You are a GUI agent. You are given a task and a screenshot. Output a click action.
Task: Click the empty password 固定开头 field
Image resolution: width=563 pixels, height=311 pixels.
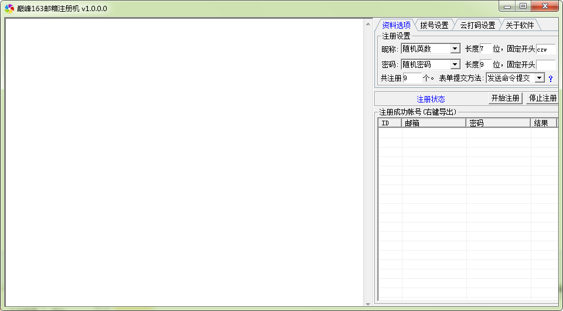click(546, 64)
